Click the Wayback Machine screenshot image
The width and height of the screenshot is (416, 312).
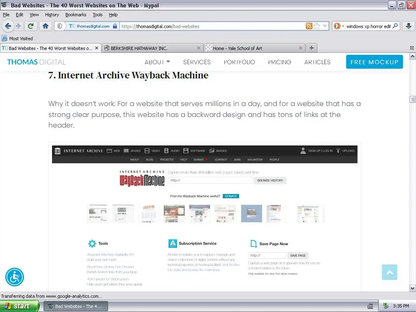click(x=205, y=217)
